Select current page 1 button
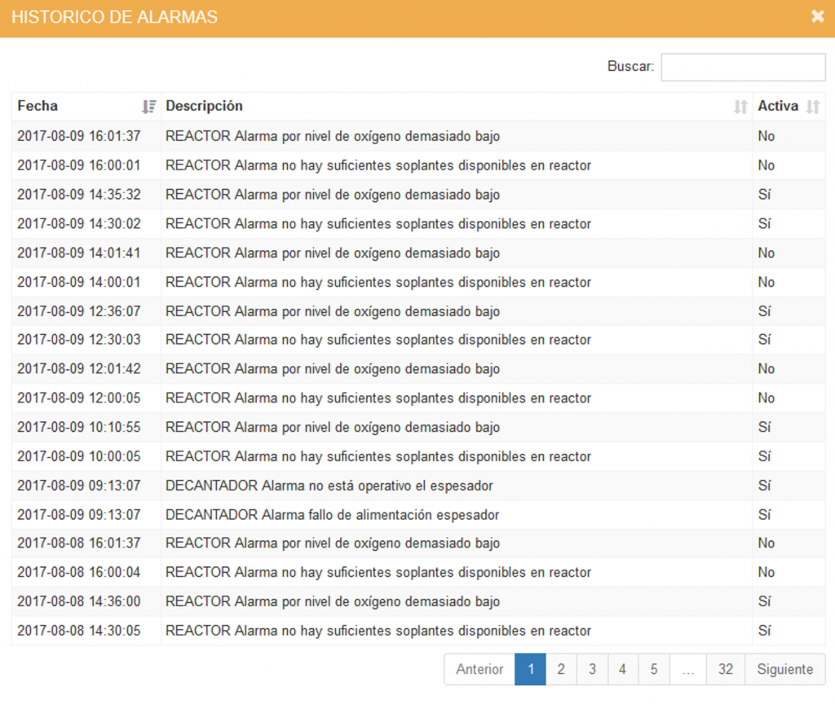 click(530, 669)
